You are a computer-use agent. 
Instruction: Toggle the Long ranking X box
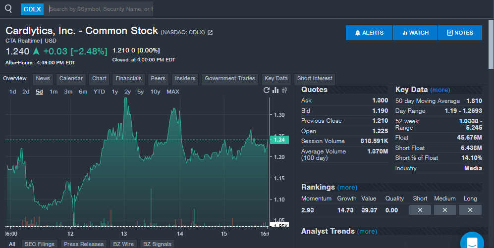click(x=470, y=210)
